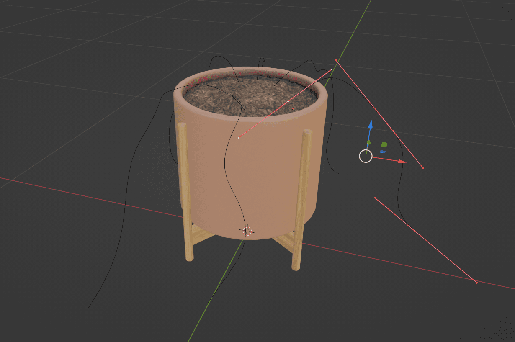The height and width of the screenshot is (342, 515).
Task: Select white handle endpoint on pot's front wall
Action: pos(239,138)
